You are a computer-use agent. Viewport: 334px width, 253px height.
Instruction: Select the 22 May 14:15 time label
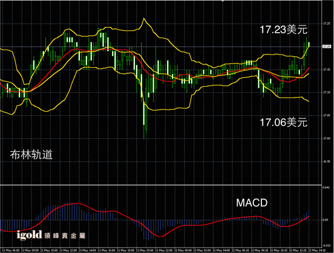pos(317,250)
